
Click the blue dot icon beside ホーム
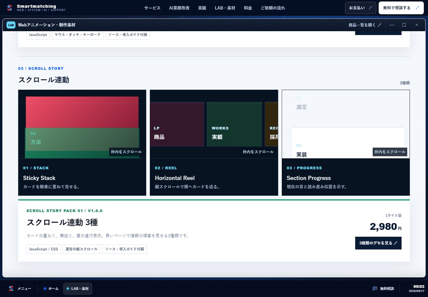tap(45, 289)
